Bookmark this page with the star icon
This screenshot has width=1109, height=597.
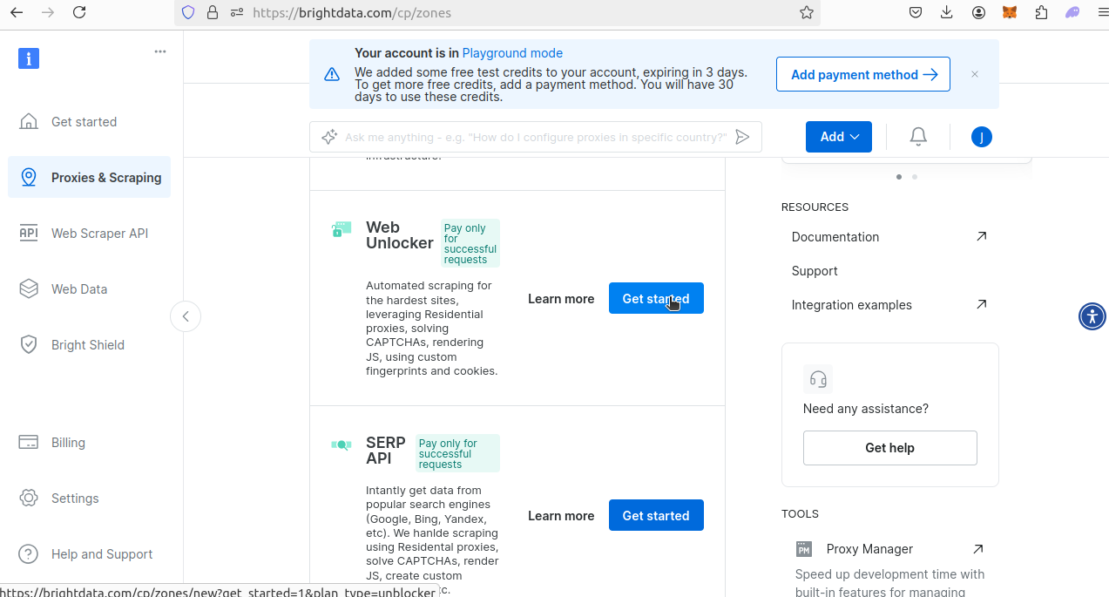click(x=807, y=12)
